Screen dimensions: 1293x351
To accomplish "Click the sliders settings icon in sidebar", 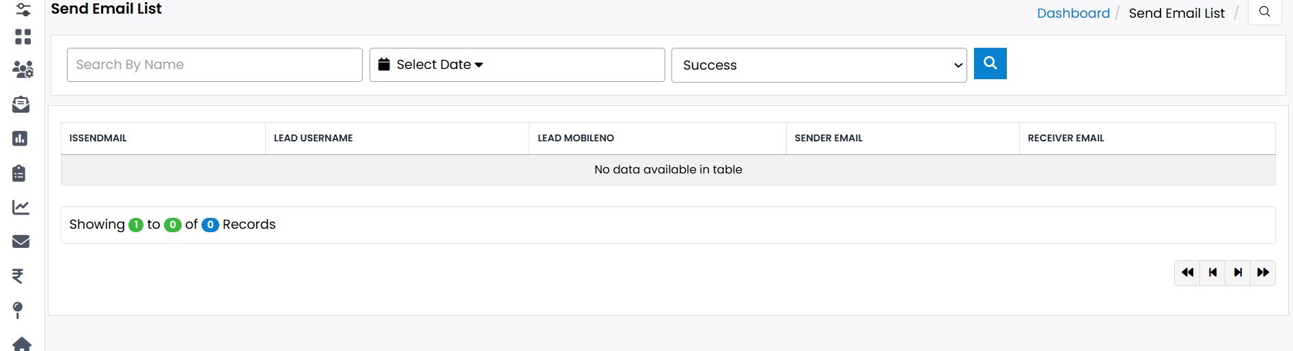I will [x=23, y=10].
